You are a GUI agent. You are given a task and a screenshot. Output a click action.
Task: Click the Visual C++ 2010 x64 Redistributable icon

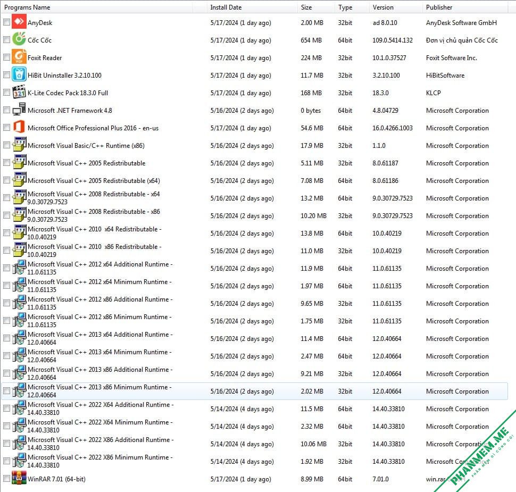click(x=19, y=232)
